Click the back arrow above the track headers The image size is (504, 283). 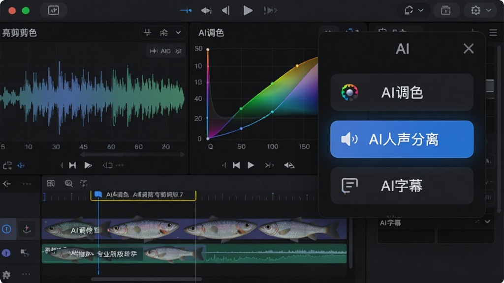[7, 184]
